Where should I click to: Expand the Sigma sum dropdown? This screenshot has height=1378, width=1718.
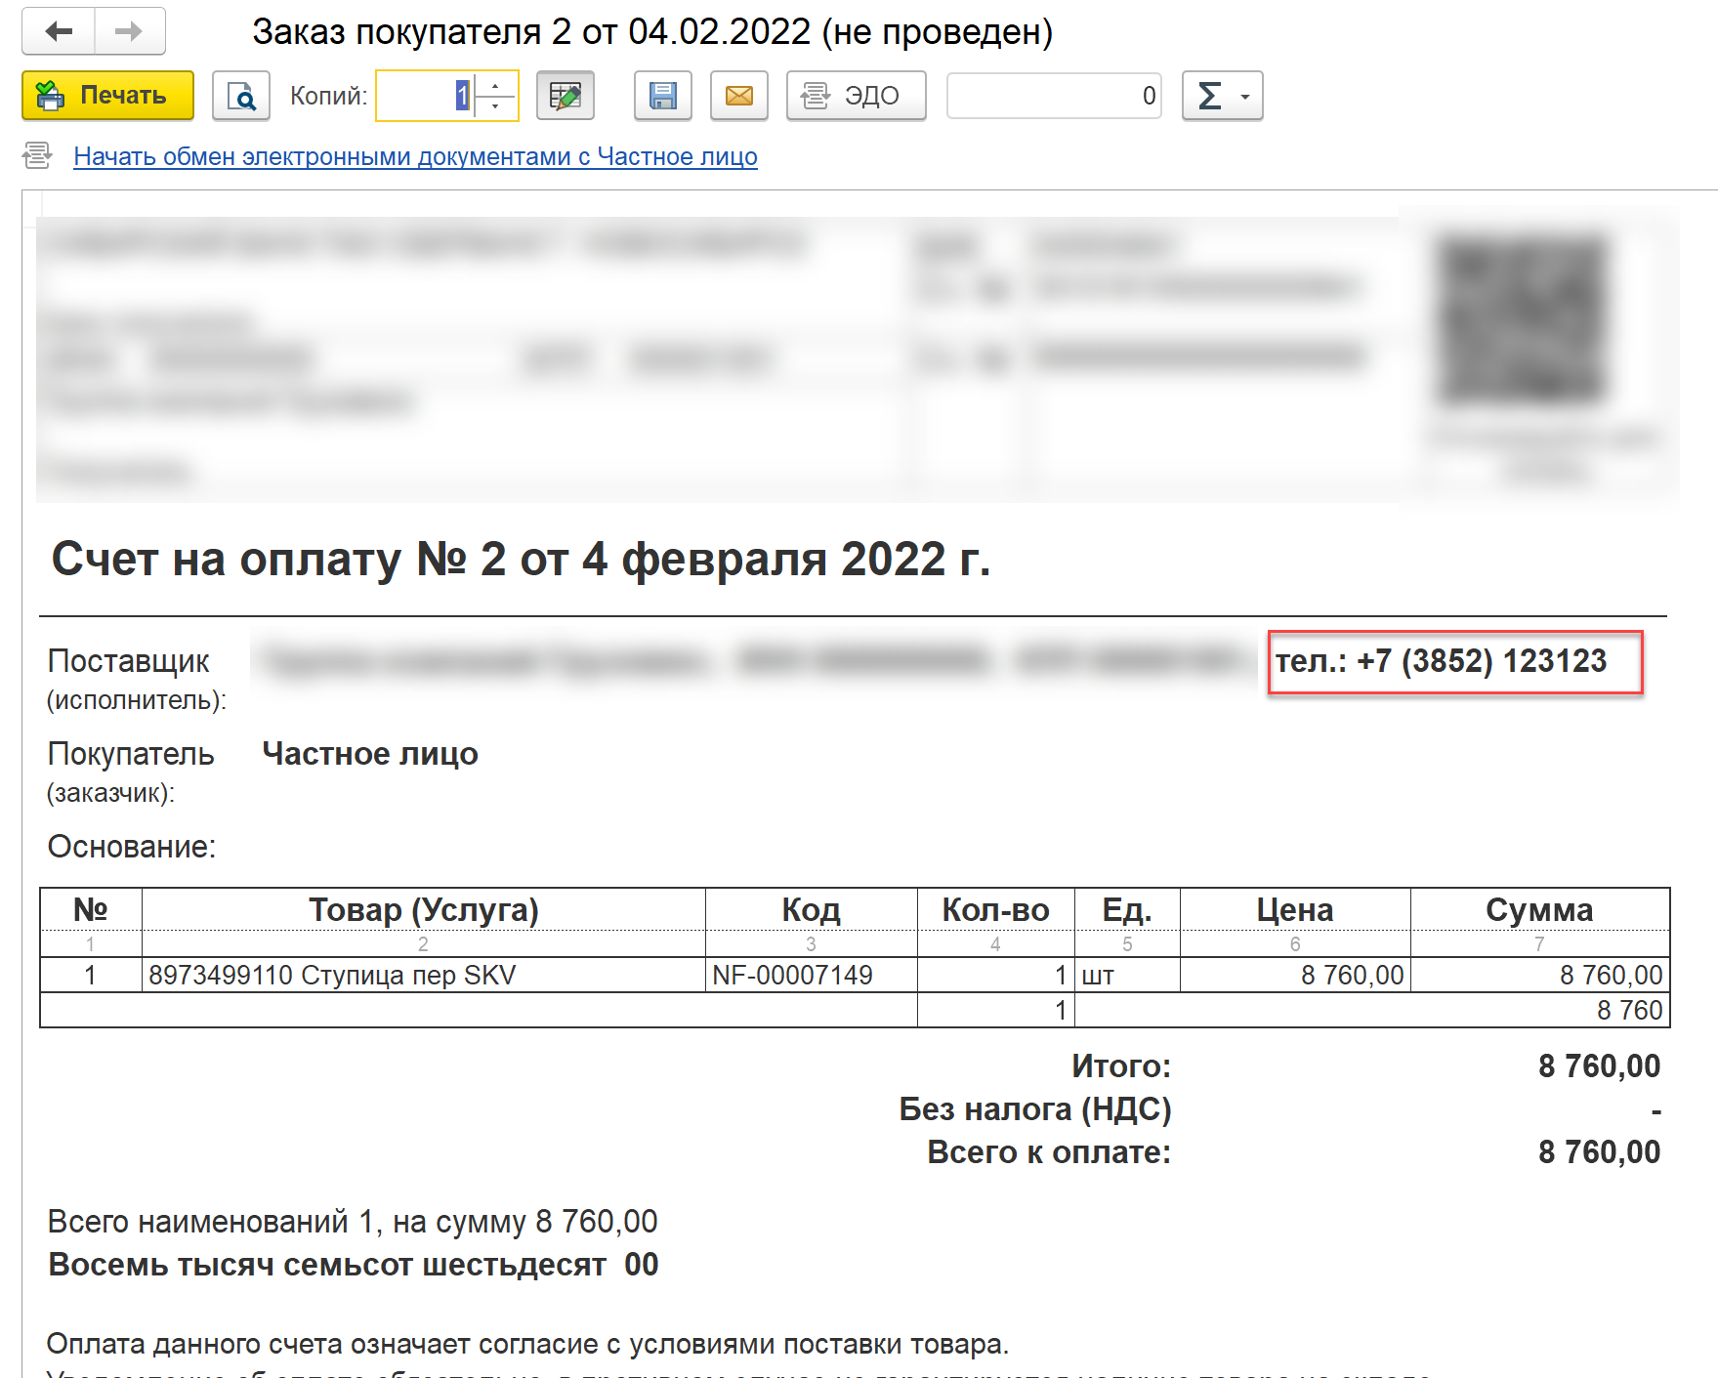pyautogui.click(x=1222, y=96)
